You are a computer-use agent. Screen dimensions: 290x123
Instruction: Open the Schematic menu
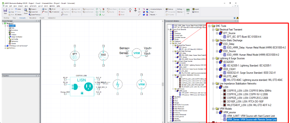[33, 6]
